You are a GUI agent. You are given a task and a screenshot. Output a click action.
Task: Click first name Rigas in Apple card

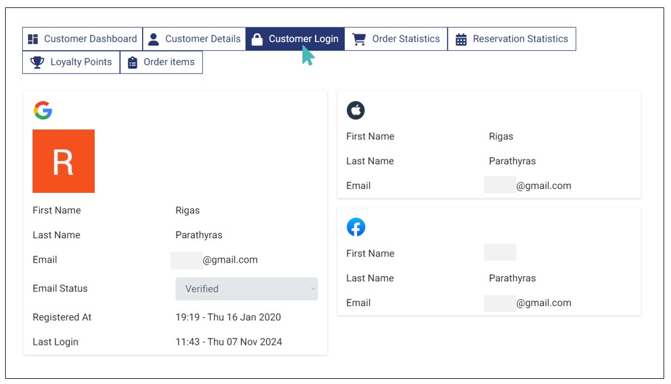501,136
